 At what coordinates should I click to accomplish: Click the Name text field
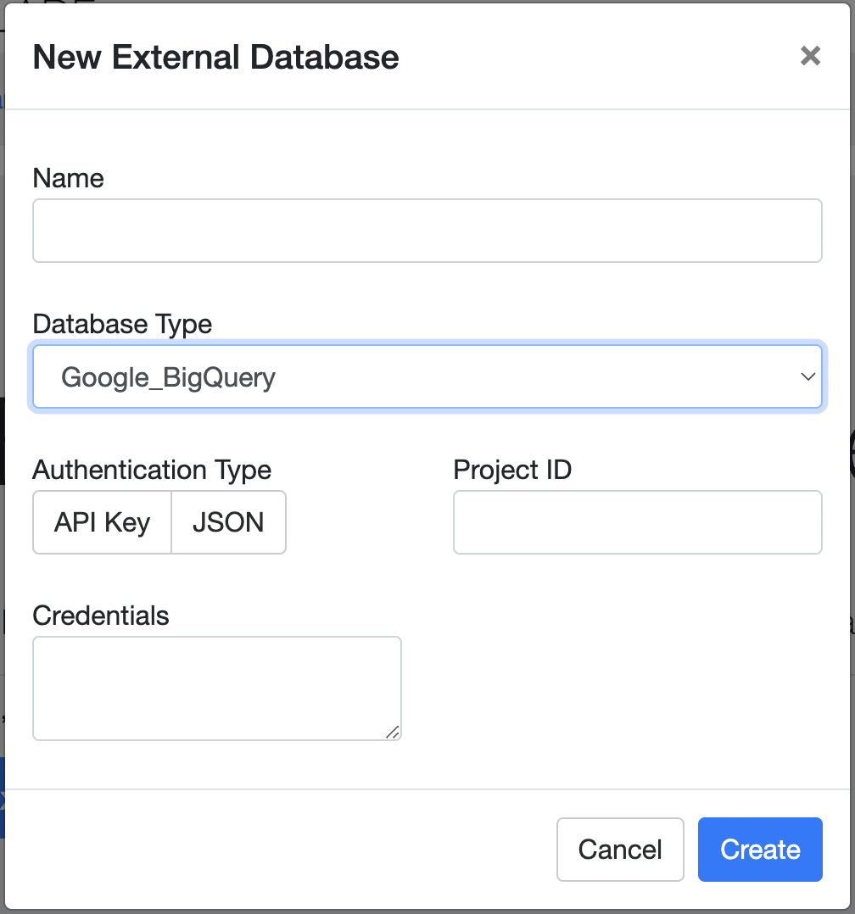(x=427, y=231)
